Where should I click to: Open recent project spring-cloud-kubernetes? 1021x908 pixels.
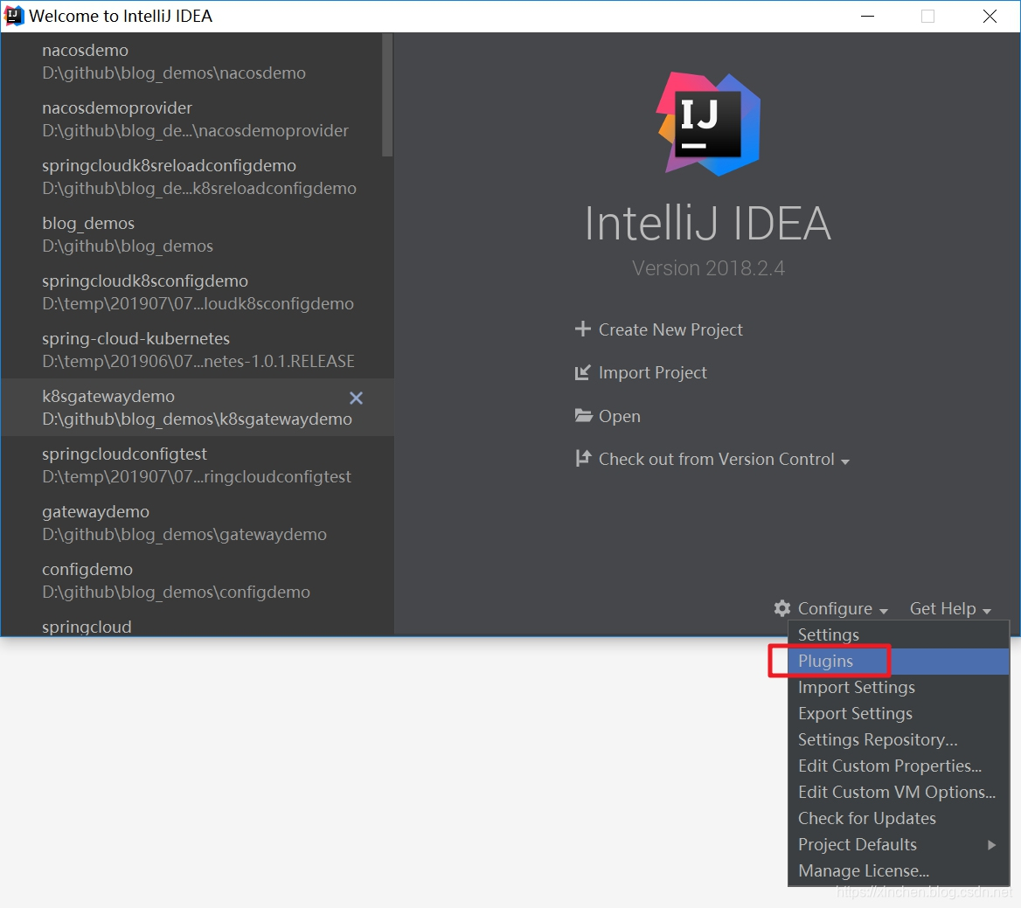click(x=198, y=350)
